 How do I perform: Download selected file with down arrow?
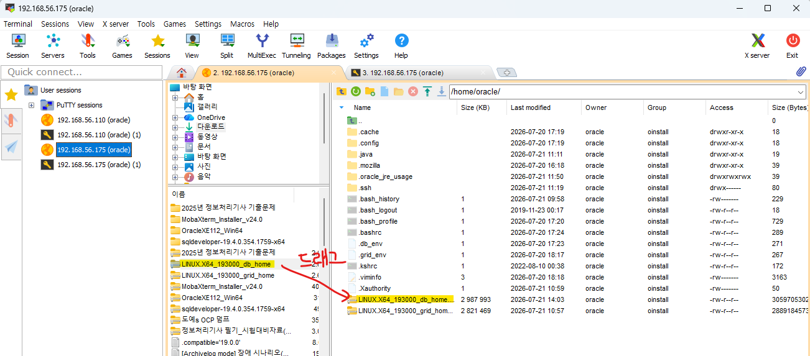441,91
